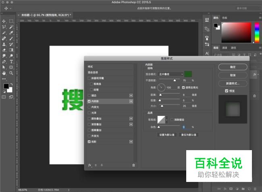Click the 取消 cancel button
262x192 pixels.
click(x=233, y=75)
